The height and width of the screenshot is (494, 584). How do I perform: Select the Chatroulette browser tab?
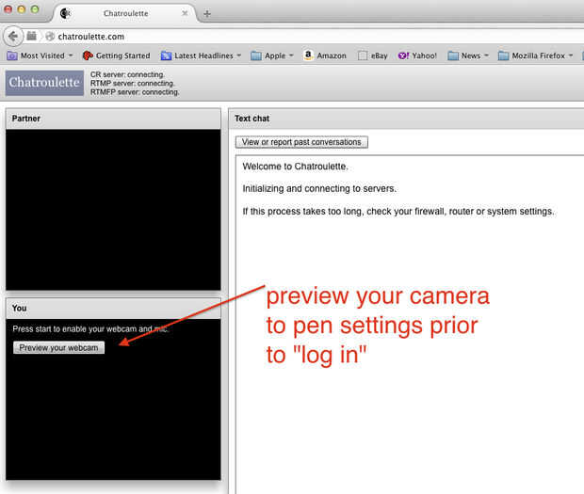[x=125, y=13]
